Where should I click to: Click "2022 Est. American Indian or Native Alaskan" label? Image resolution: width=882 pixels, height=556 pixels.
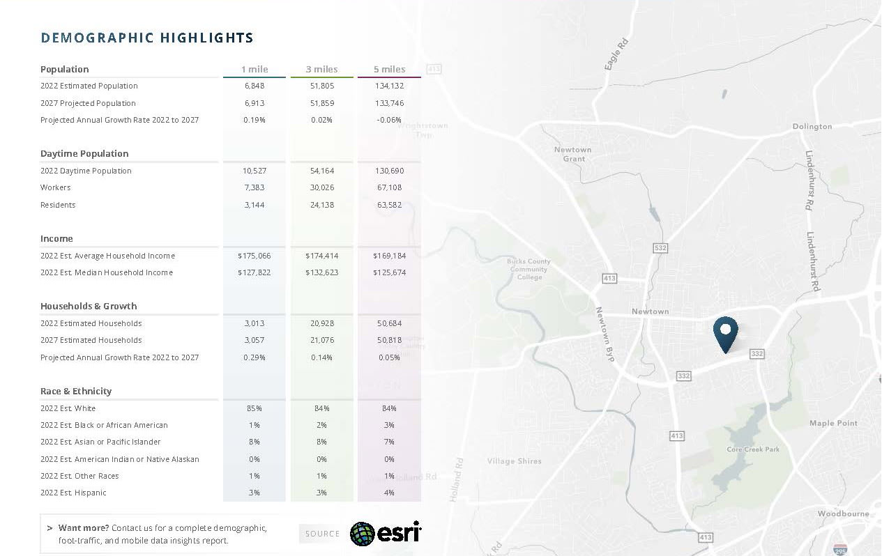tap(120, 459)
